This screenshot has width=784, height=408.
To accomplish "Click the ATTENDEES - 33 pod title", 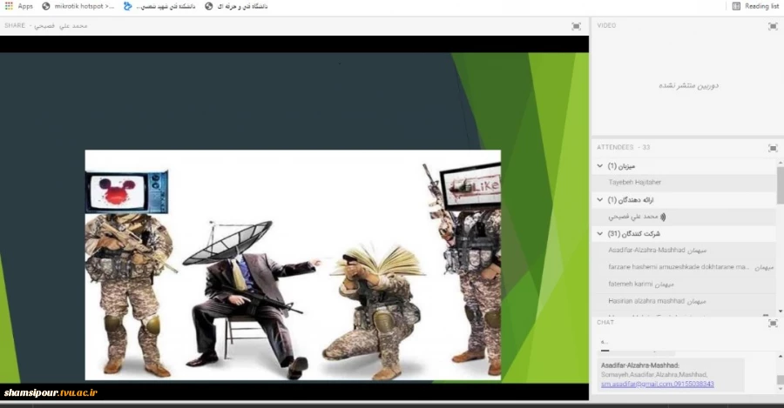I will (x=623, y=147).
